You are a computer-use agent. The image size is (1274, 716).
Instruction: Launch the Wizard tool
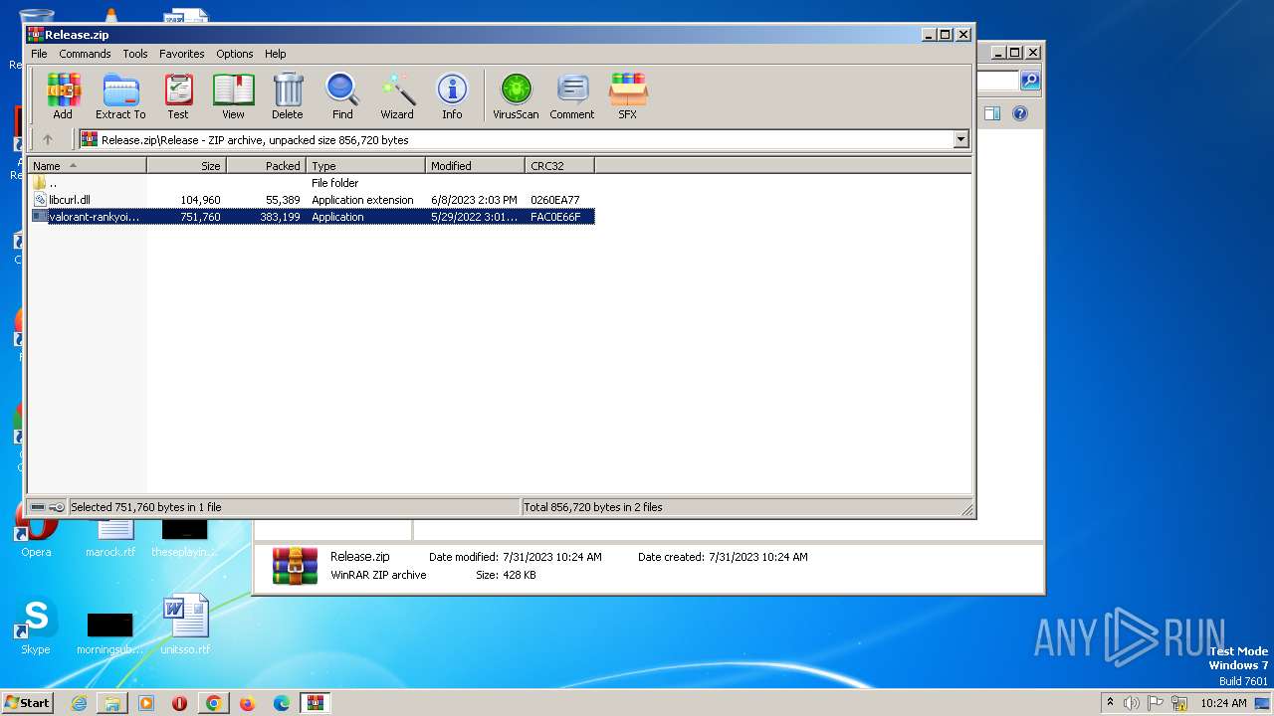(x=397, y=96)
